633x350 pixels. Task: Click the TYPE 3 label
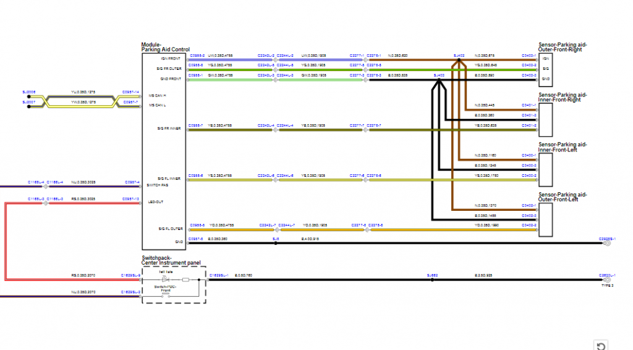coord(607,286)
